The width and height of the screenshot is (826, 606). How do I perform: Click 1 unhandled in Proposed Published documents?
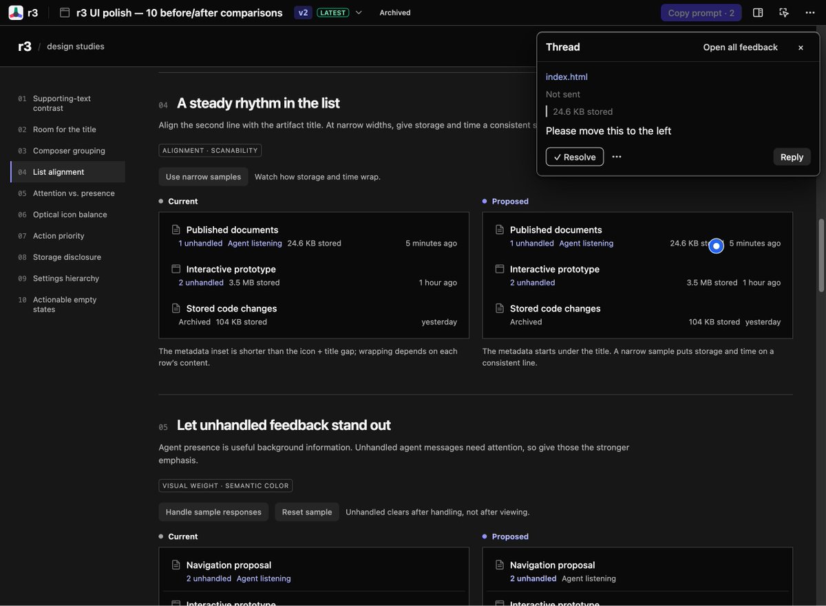(532, 244)
